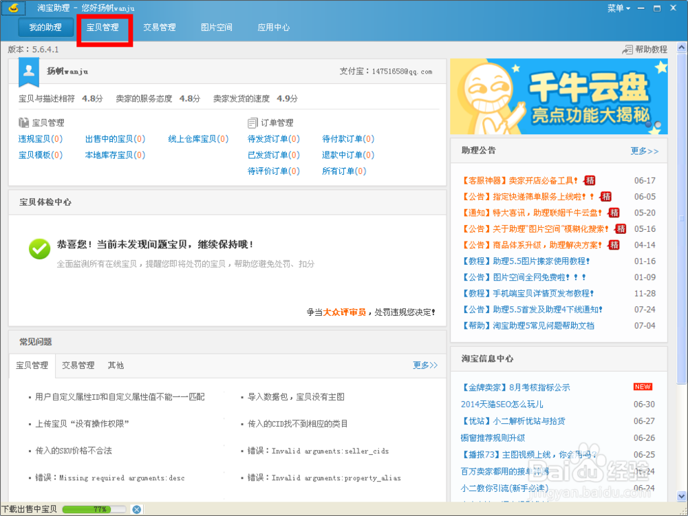688x516 pixels.
Task: Open FAQ 传入的SKU价格不合法
Action: click(74, 451)
